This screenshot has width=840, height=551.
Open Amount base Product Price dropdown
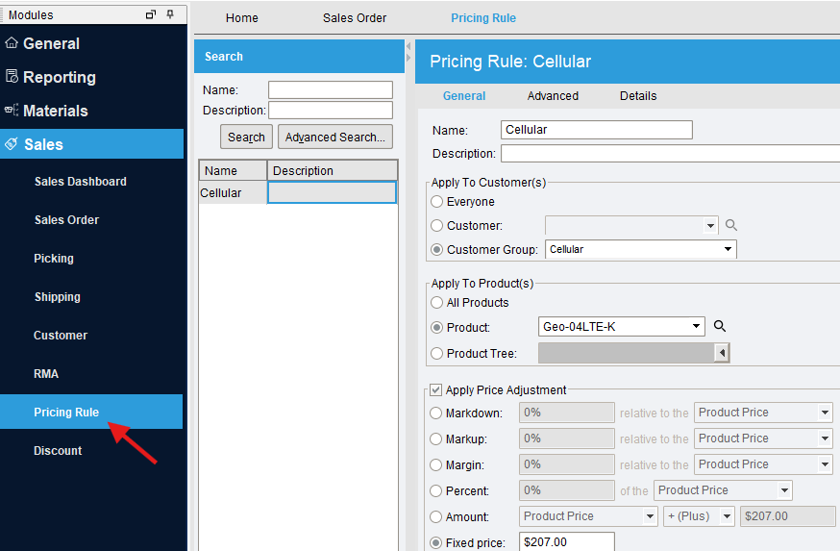650,516
